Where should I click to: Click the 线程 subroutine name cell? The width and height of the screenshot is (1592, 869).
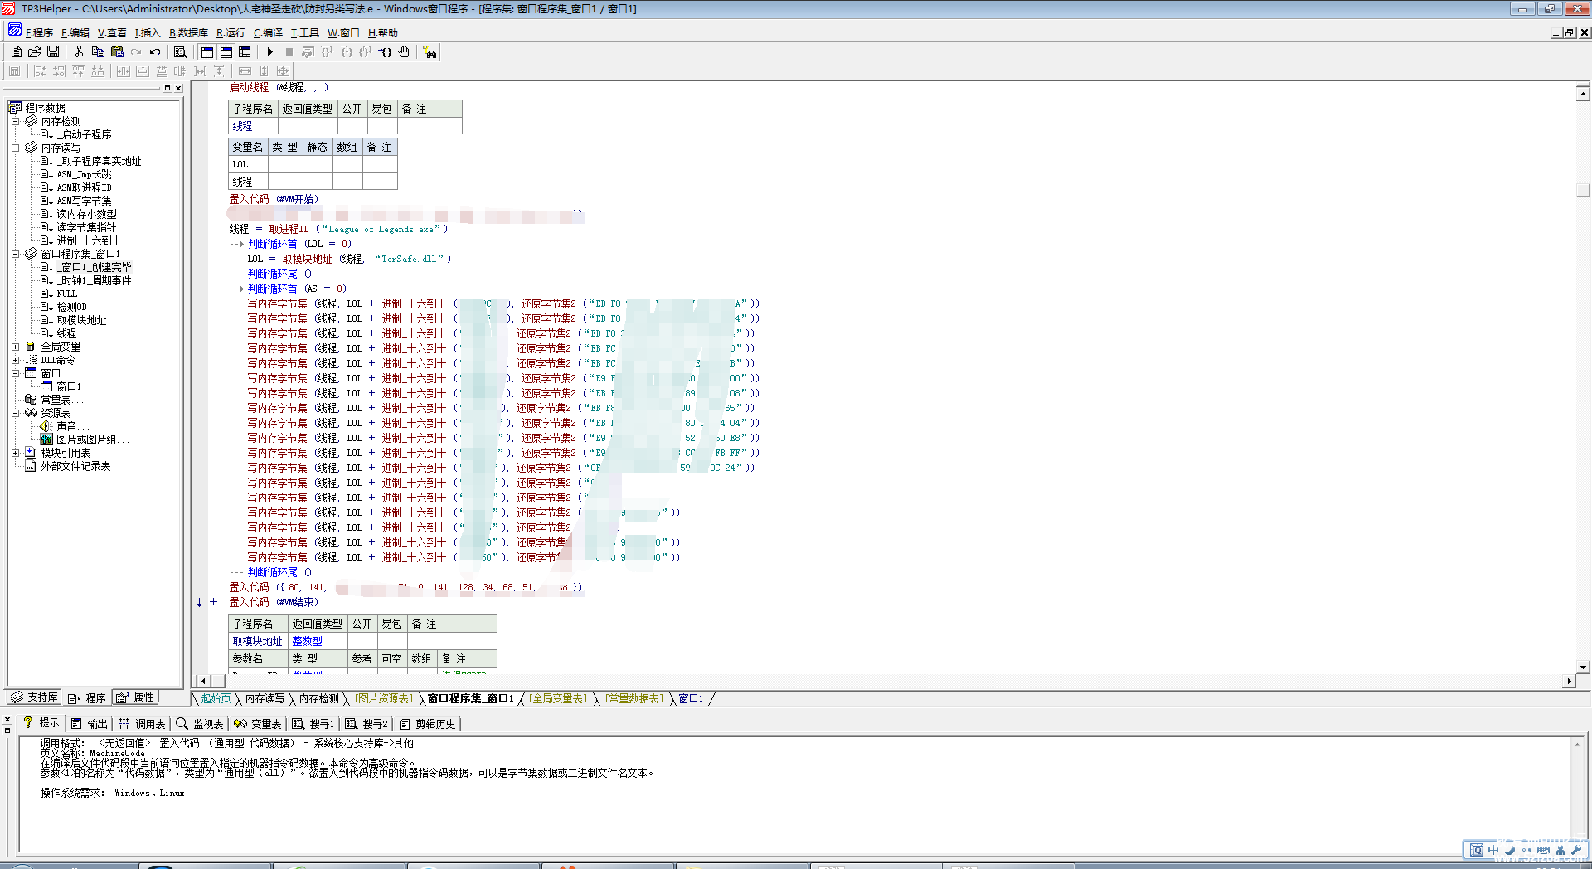(x=253, y=126)
